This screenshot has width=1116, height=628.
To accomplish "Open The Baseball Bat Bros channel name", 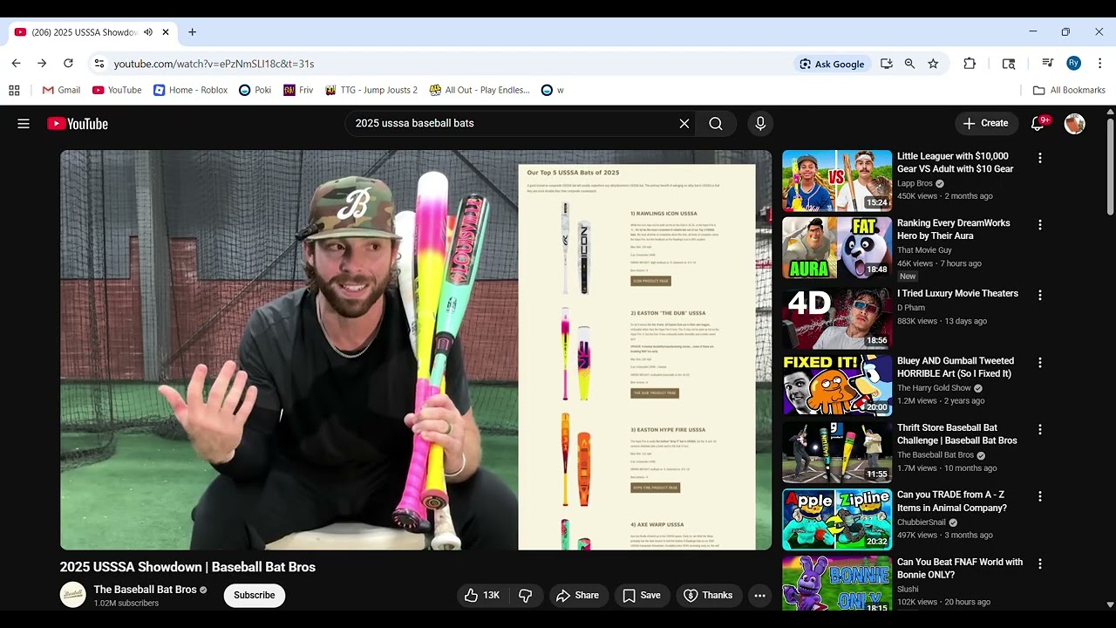I will 145,590.
